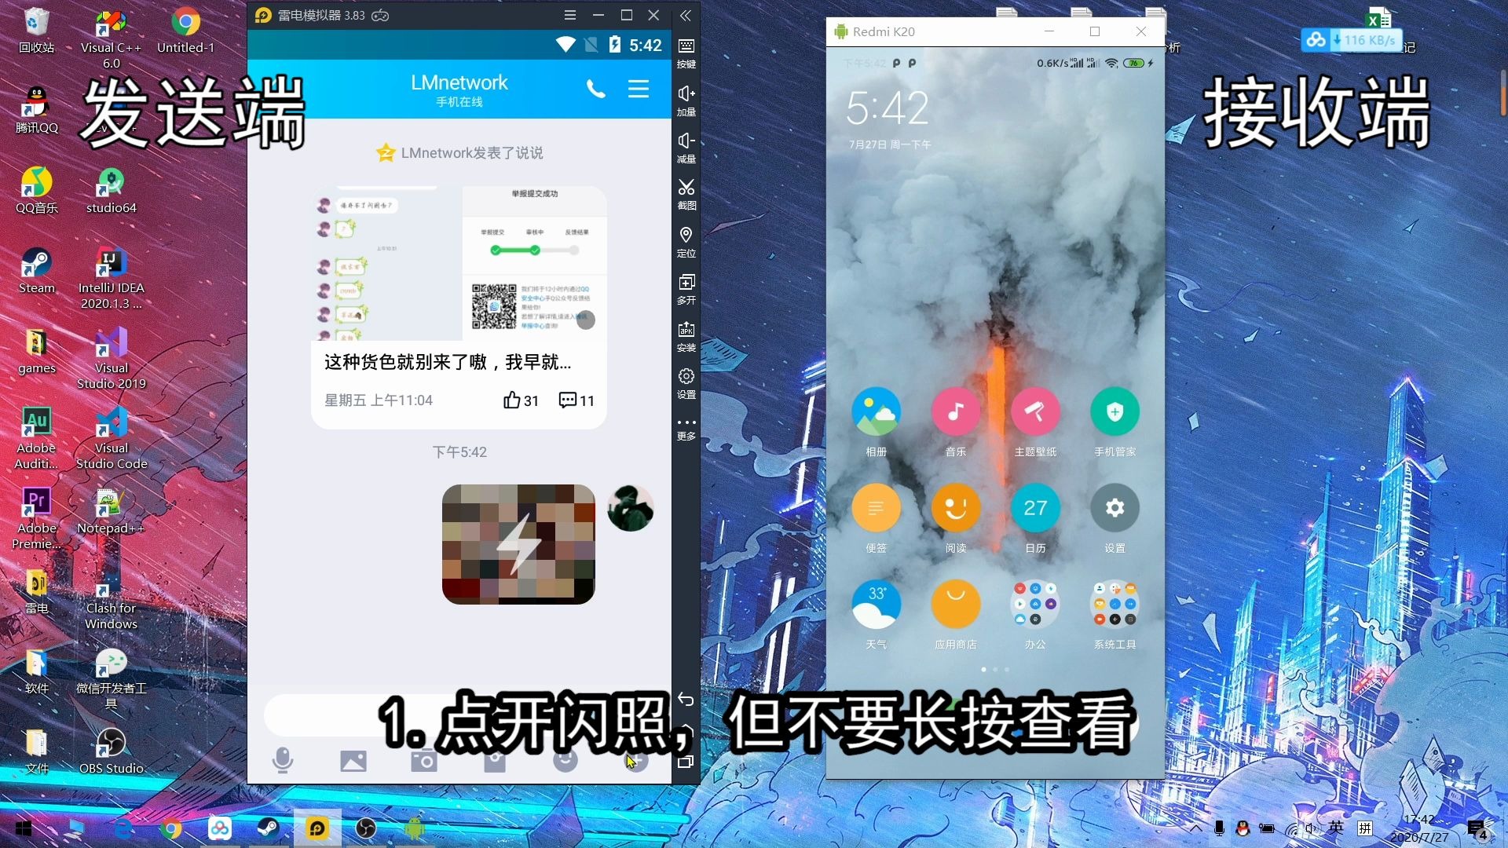The height and width of the screenshot is (848, 1508).
Task: Click send button in WeChat chat
Action: pyautogui.click(x=636, y=759)
